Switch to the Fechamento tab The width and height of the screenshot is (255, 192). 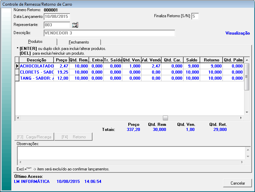pyautogui.click(x=79, y=42)
